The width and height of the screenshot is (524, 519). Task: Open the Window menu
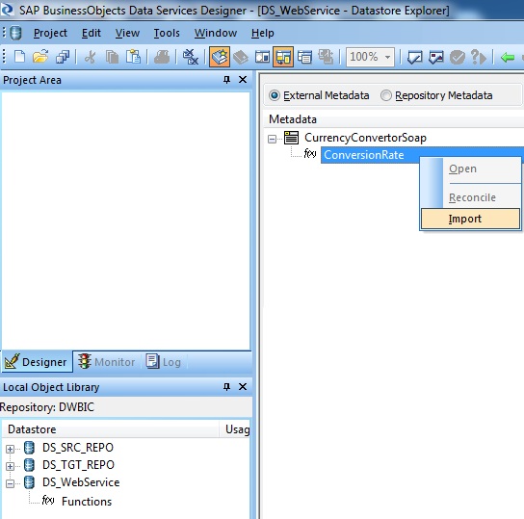coord(216,33)
